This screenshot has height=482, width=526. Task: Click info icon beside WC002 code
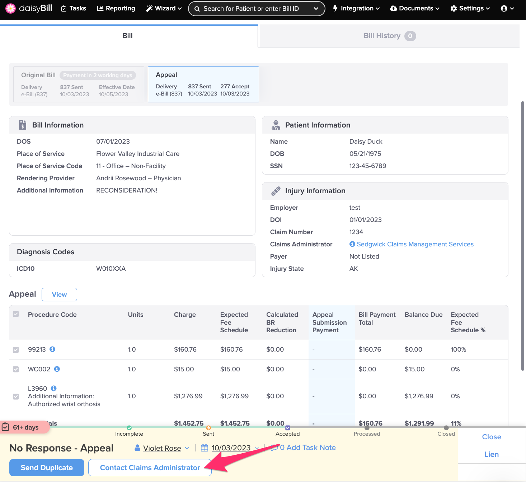(x=57, y=369)
